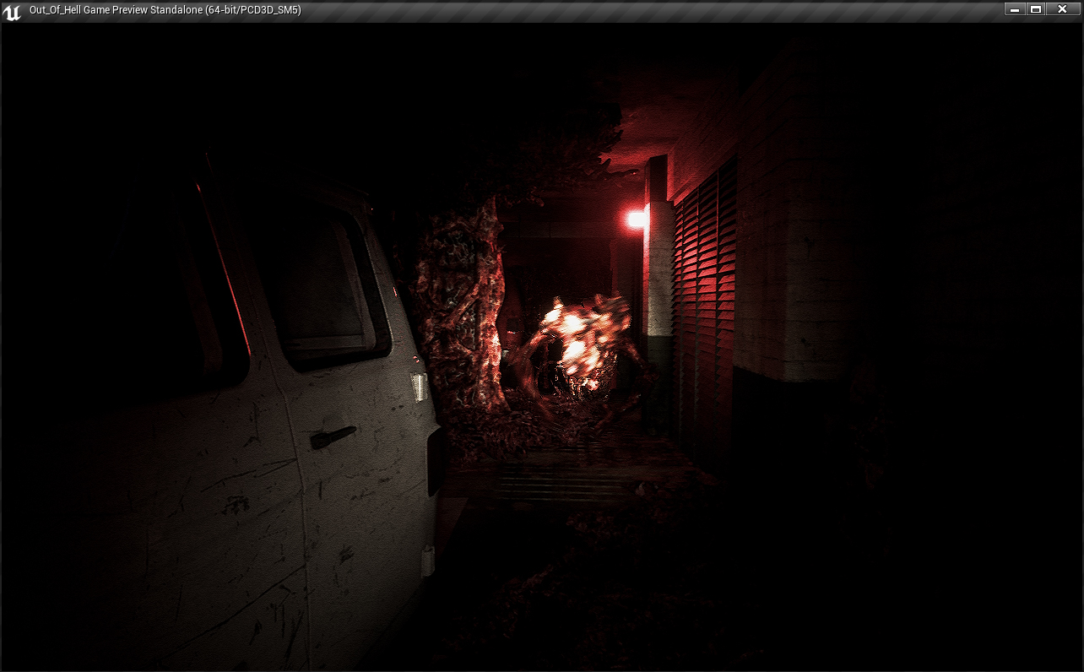Click the glowing red wall lamp

pos(636,219)
